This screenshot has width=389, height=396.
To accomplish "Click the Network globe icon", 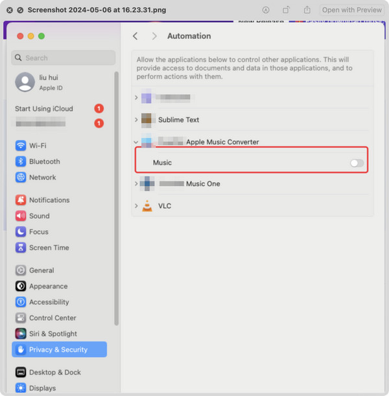I will (21, 178).
